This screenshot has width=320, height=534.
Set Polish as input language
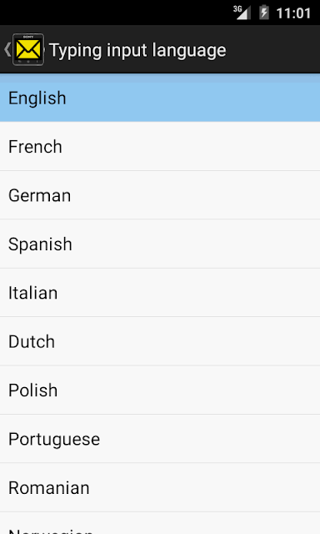[160, 390]
